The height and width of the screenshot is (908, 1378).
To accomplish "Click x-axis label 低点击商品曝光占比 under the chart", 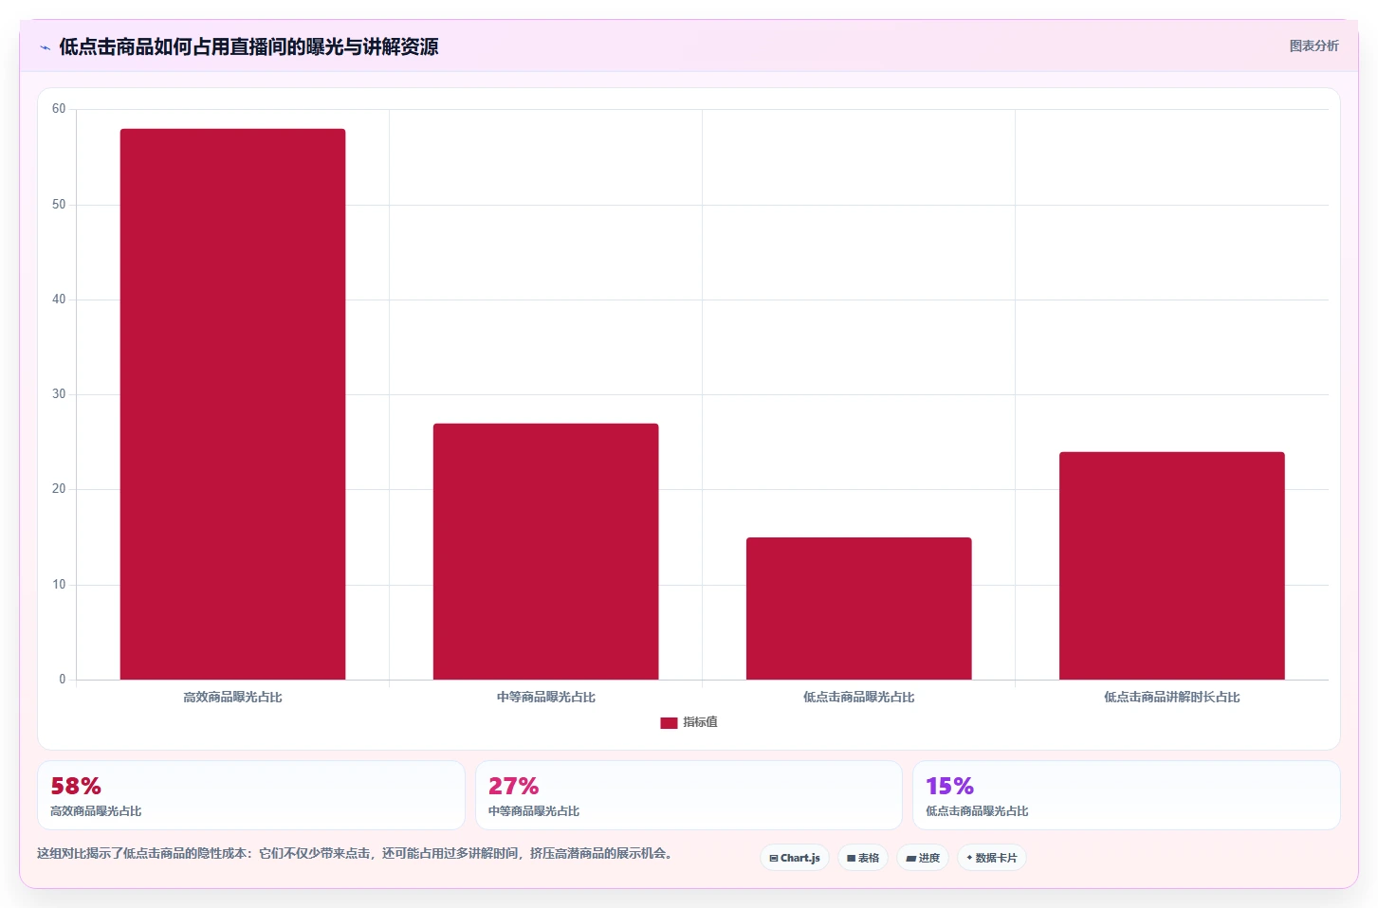I will click(858, 697).
